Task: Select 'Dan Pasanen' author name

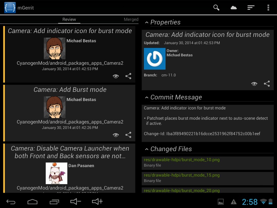Action: click(81, 166)
